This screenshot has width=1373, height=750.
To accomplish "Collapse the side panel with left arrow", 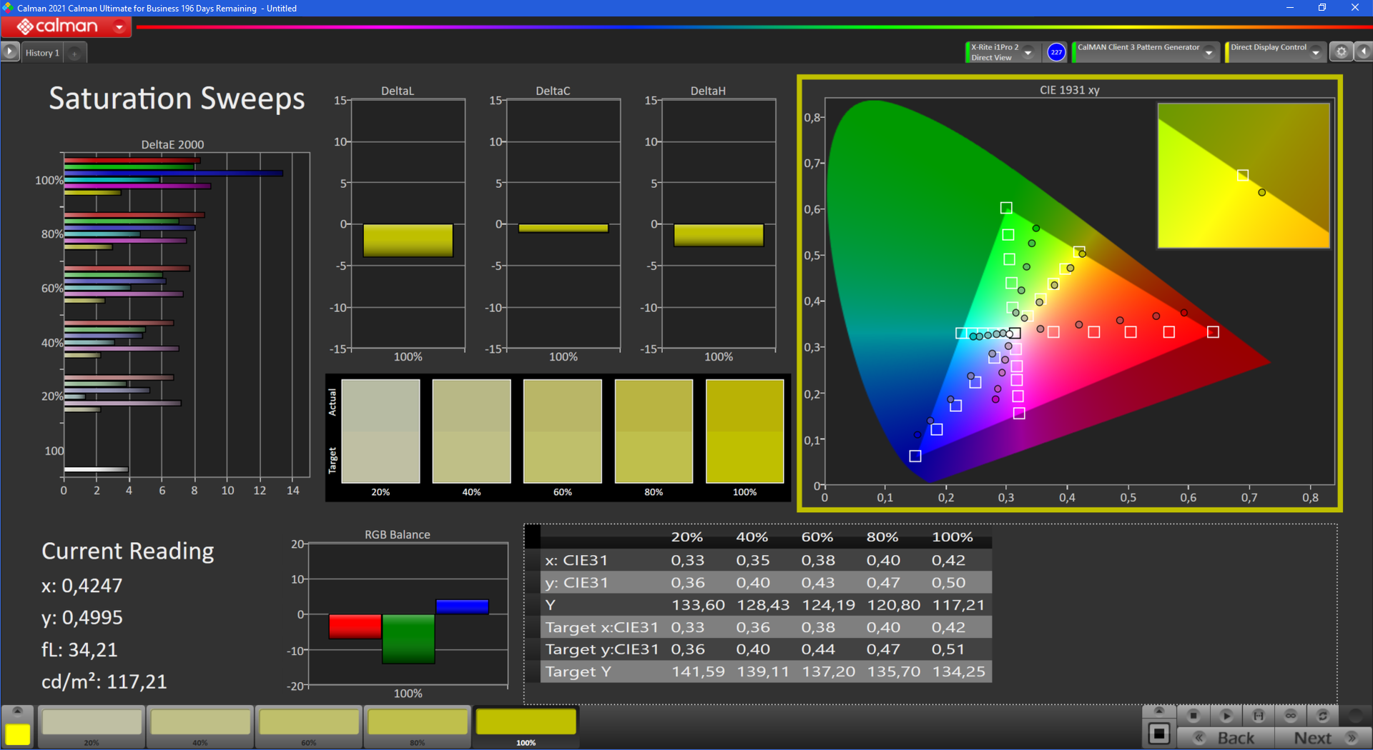I will (1363, 52).
